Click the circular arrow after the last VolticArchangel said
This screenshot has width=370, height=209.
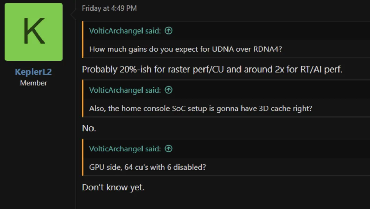click(168, 149)
